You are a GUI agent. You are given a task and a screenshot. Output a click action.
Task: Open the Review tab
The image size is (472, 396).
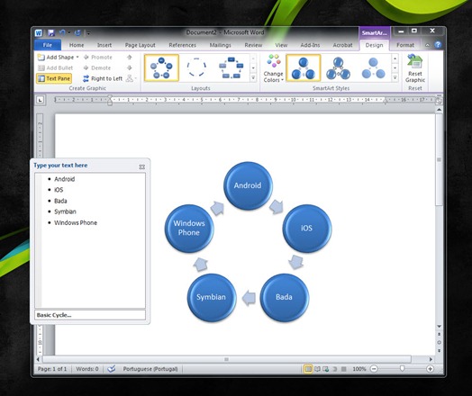(253, 45)
